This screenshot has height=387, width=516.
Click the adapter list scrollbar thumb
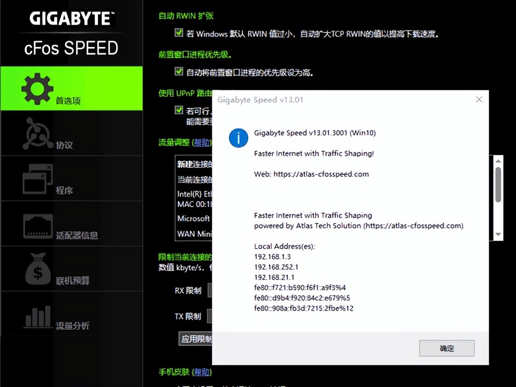tap(498, 185)
